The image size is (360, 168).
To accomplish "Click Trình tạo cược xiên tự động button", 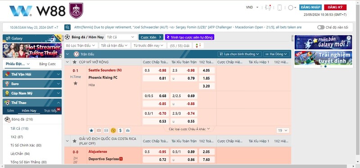I will pos(189,37).
